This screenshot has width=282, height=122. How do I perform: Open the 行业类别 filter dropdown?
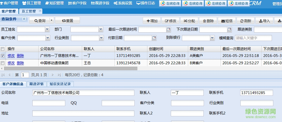tap(101, 38)
